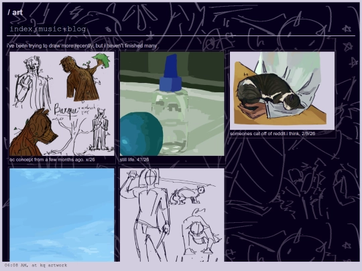The image size is (362, 271).
Task: Click the intro text about trying to draw more
Action: coord(82,46)
